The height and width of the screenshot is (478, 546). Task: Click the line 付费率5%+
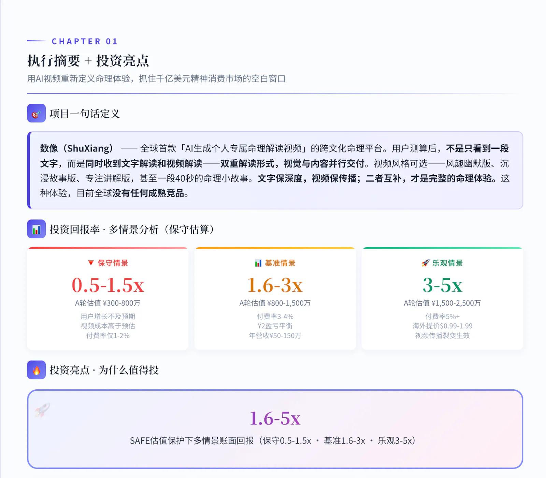(x=442, y=317)
